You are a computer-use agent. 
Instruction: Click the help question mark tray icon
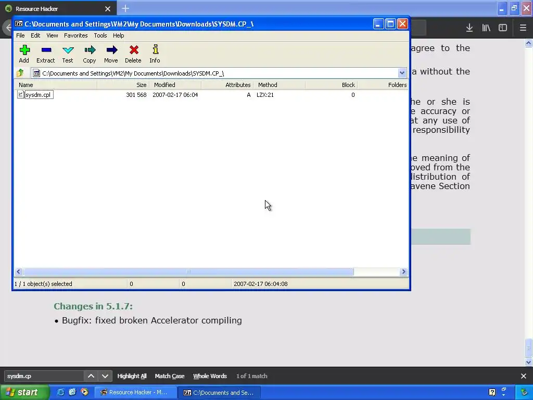pyautogui.click(x=492, y=392)
